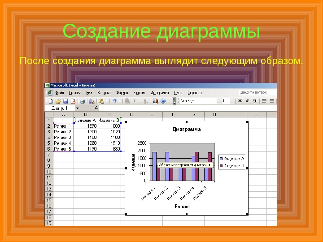Open the font name dropdown
323x242 pixels.
218,101
